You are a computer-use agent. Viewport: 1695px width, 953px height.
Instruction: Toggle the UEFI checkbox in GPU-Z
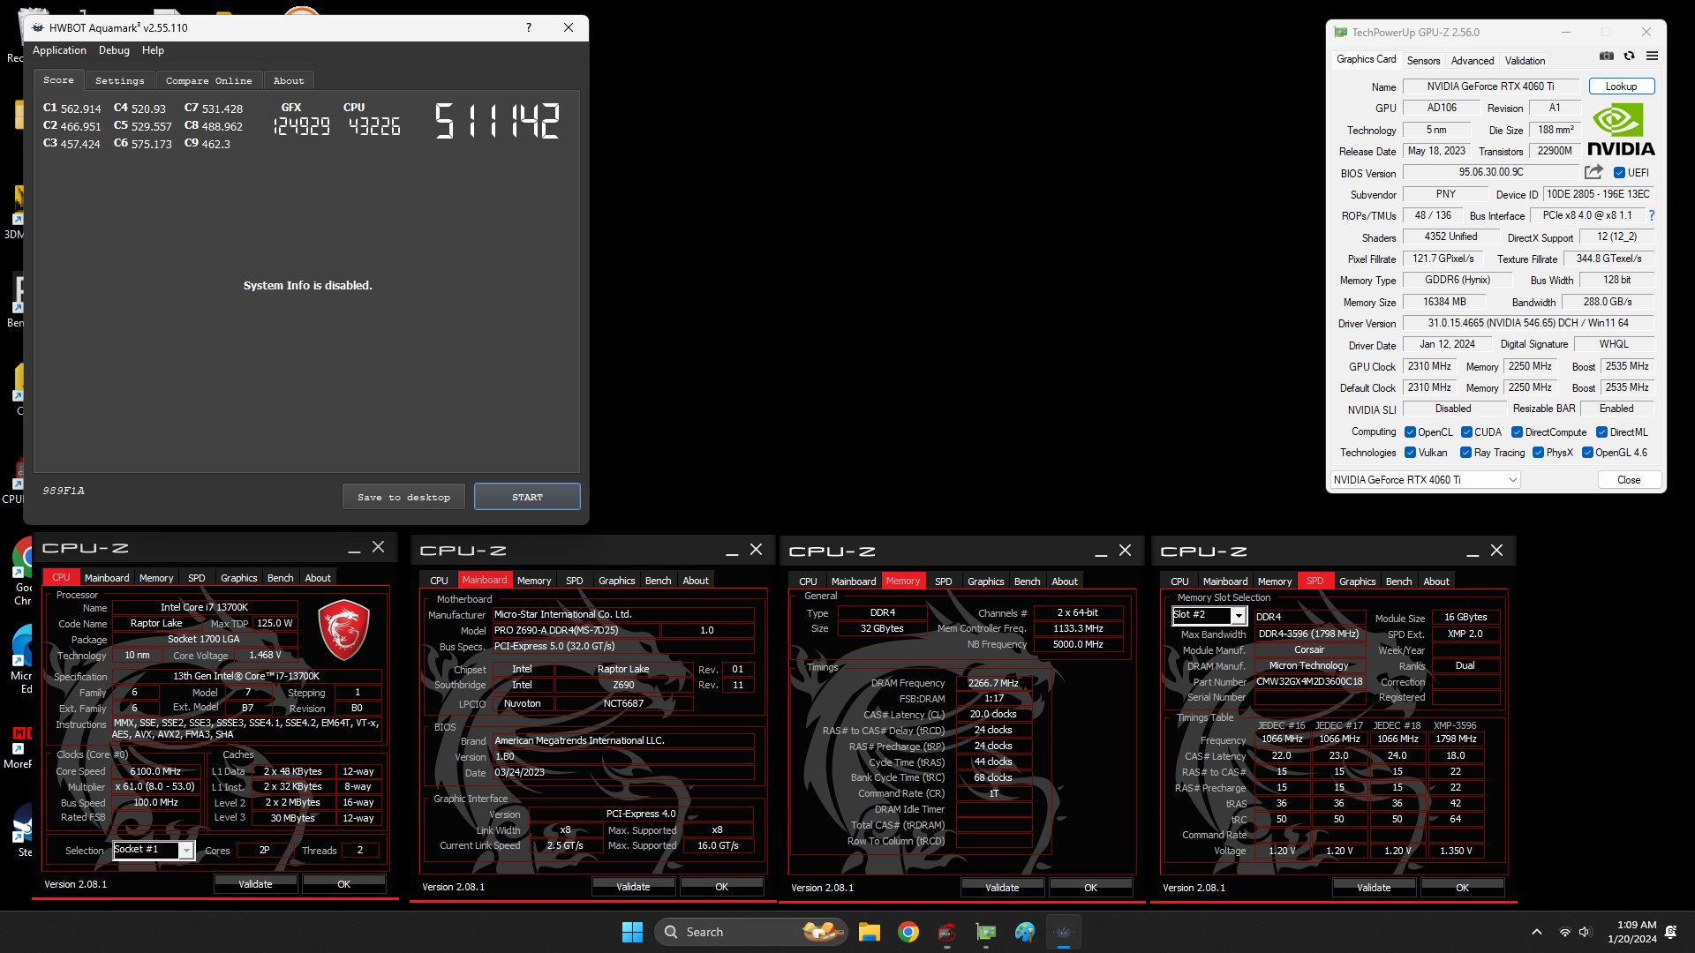(1619, 173)
